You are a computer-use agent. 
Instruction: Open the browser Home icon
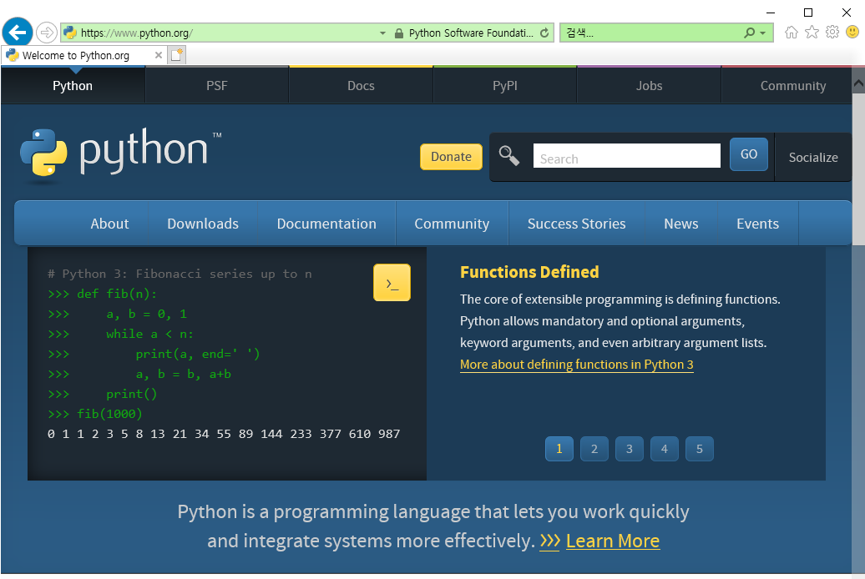791,33
